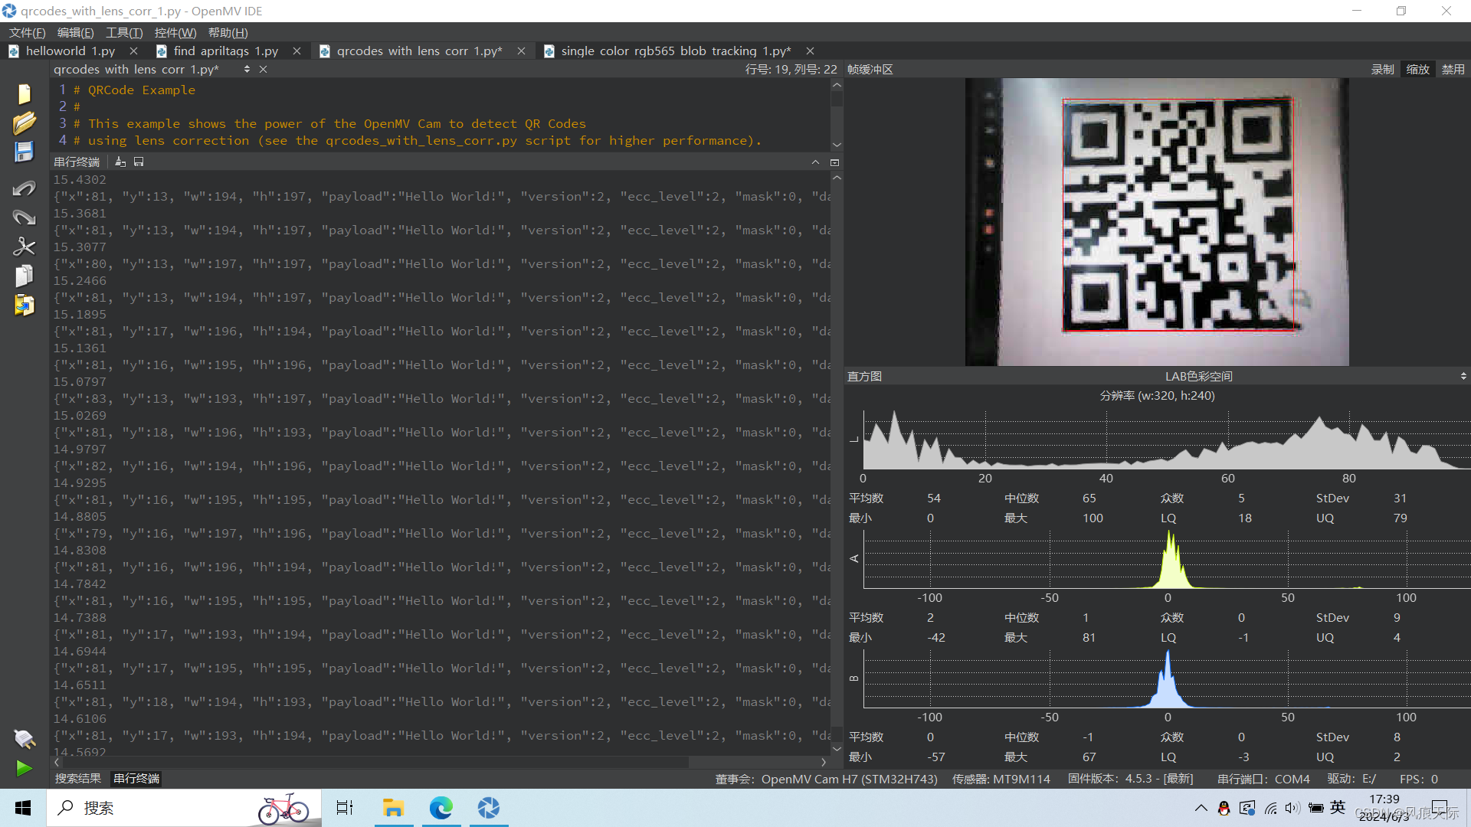Save the script using the floppy disk icon
The width and height of the screenshot is (1471, 827).
[x=24, y=152]
